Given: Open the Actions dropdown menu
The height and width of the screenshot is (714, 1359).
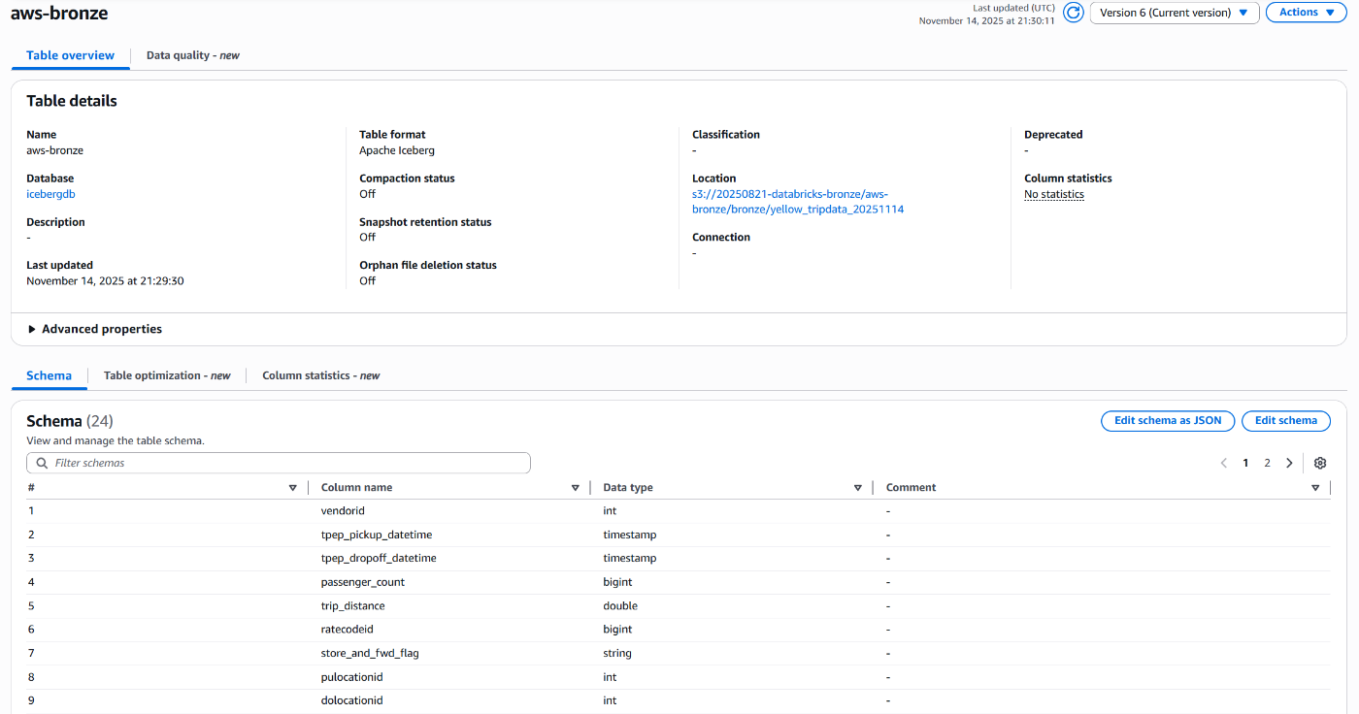Looking at the screenshot, I should (1306, 13).
